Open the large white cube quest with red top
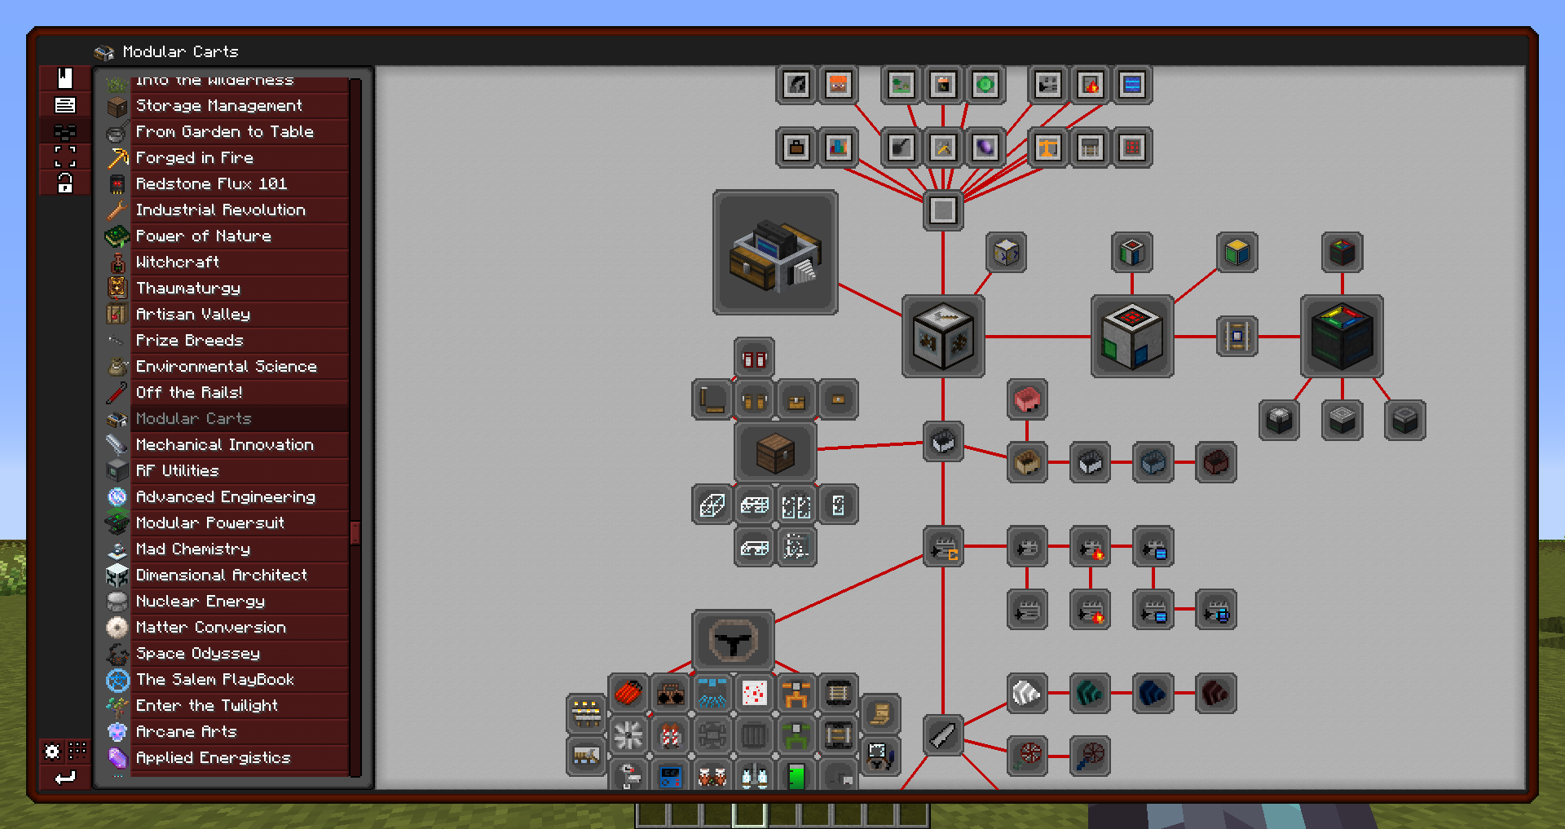This screenshot has width=1565, height=829. [1132, 337]
